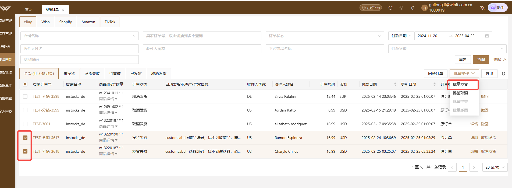The image size is (512, 188).
Task: Open the notifications bell icon
Action: (x=413, y=8)
